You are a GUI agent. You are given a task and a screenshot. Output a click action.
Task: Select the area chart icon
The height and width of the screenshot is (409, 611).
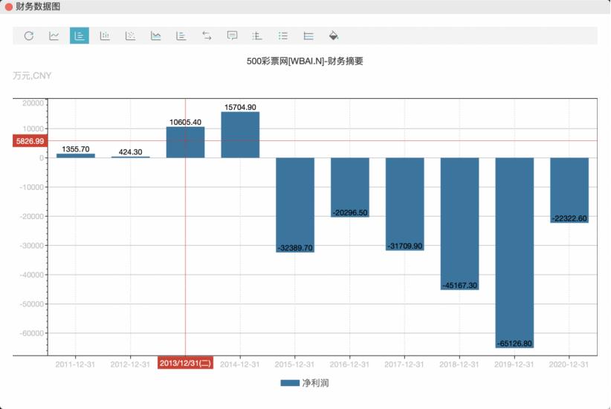tap(156, 36)
